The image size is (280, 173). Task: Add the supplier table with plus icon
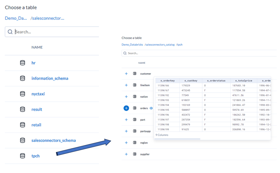126,154
